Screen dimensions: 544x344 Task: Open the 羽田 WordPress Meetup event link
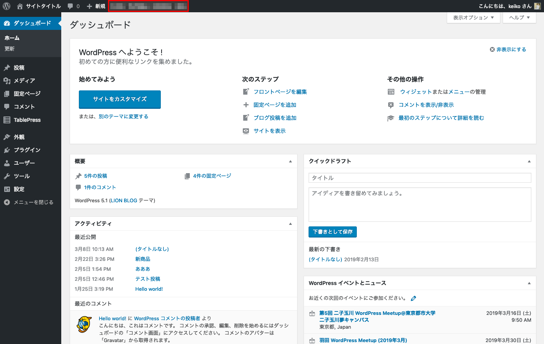[363, 340]
